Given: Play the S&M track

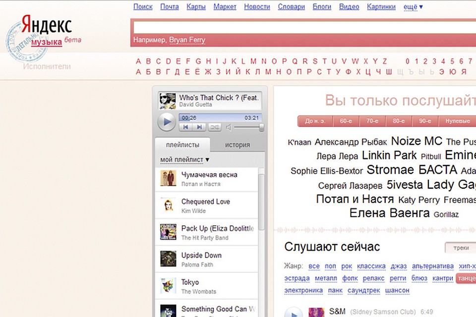Looking at the screenshot, I should point(293,313).
